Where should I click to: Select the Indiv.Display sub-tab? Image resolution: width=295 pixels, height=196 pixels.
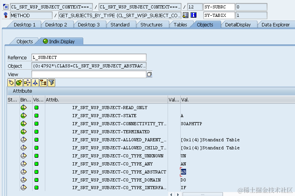point(60,41)
